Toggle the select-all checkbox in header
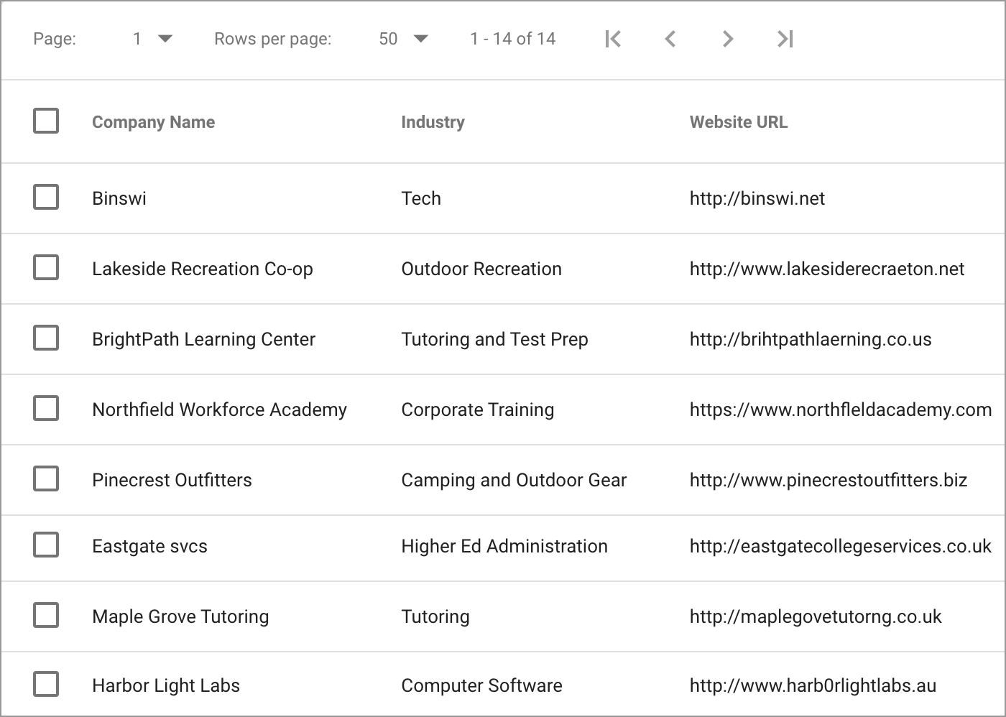 pos(46,121)
